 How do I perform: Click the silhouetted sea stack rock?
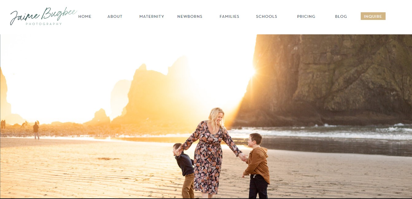point(147,95)
